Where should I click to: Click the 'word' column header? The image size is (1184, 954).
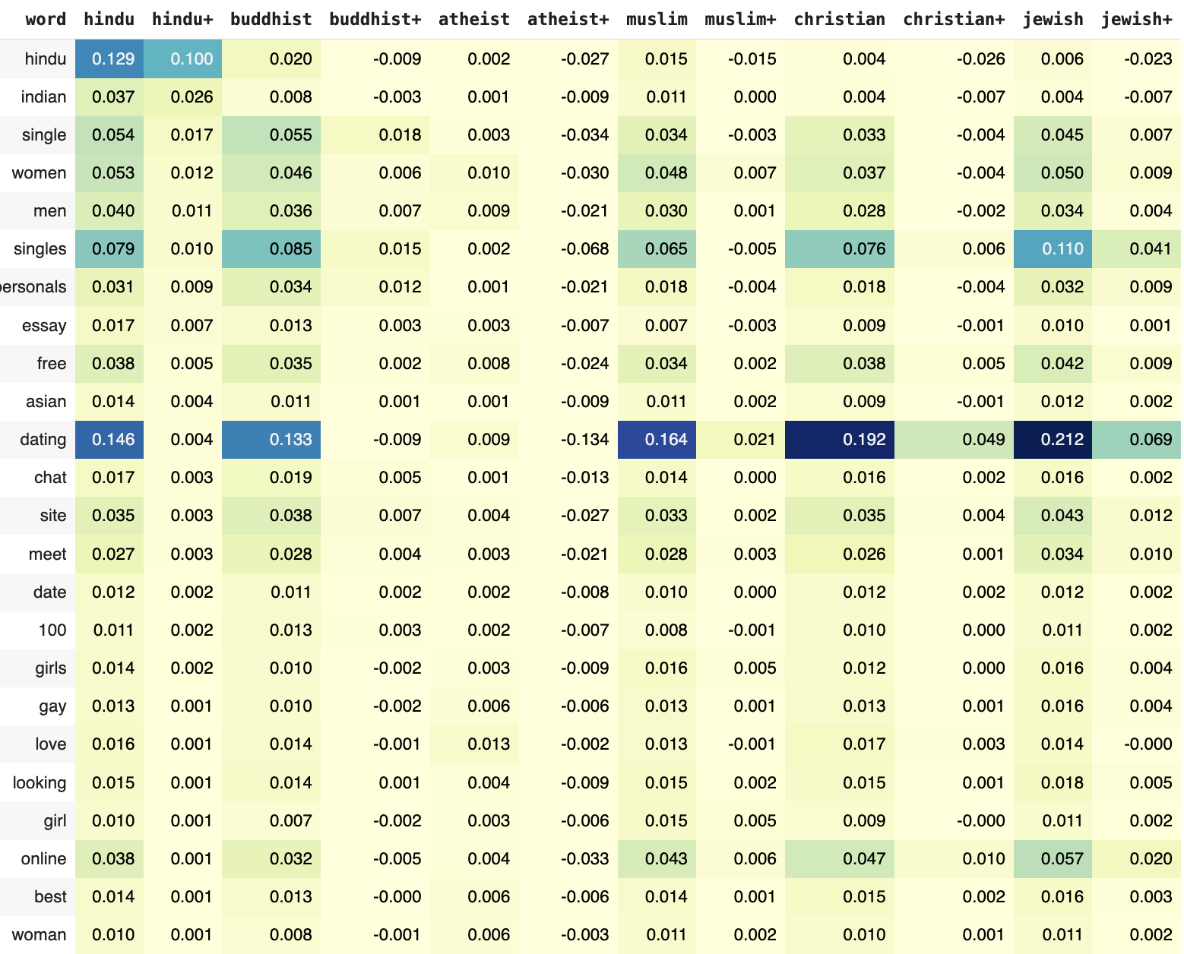pos(46,19)
